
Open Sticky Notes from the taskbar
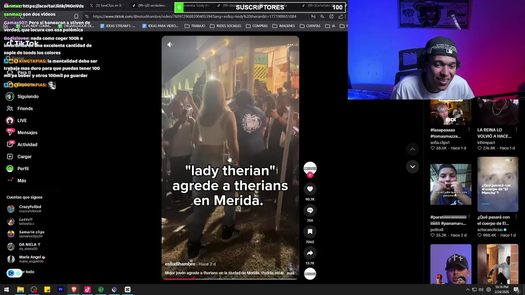(x=47, y=290)
